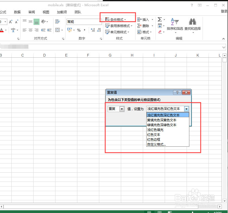228x213 pixels.
Task: Click merge and center icon
Action: (x=58, y=30)
